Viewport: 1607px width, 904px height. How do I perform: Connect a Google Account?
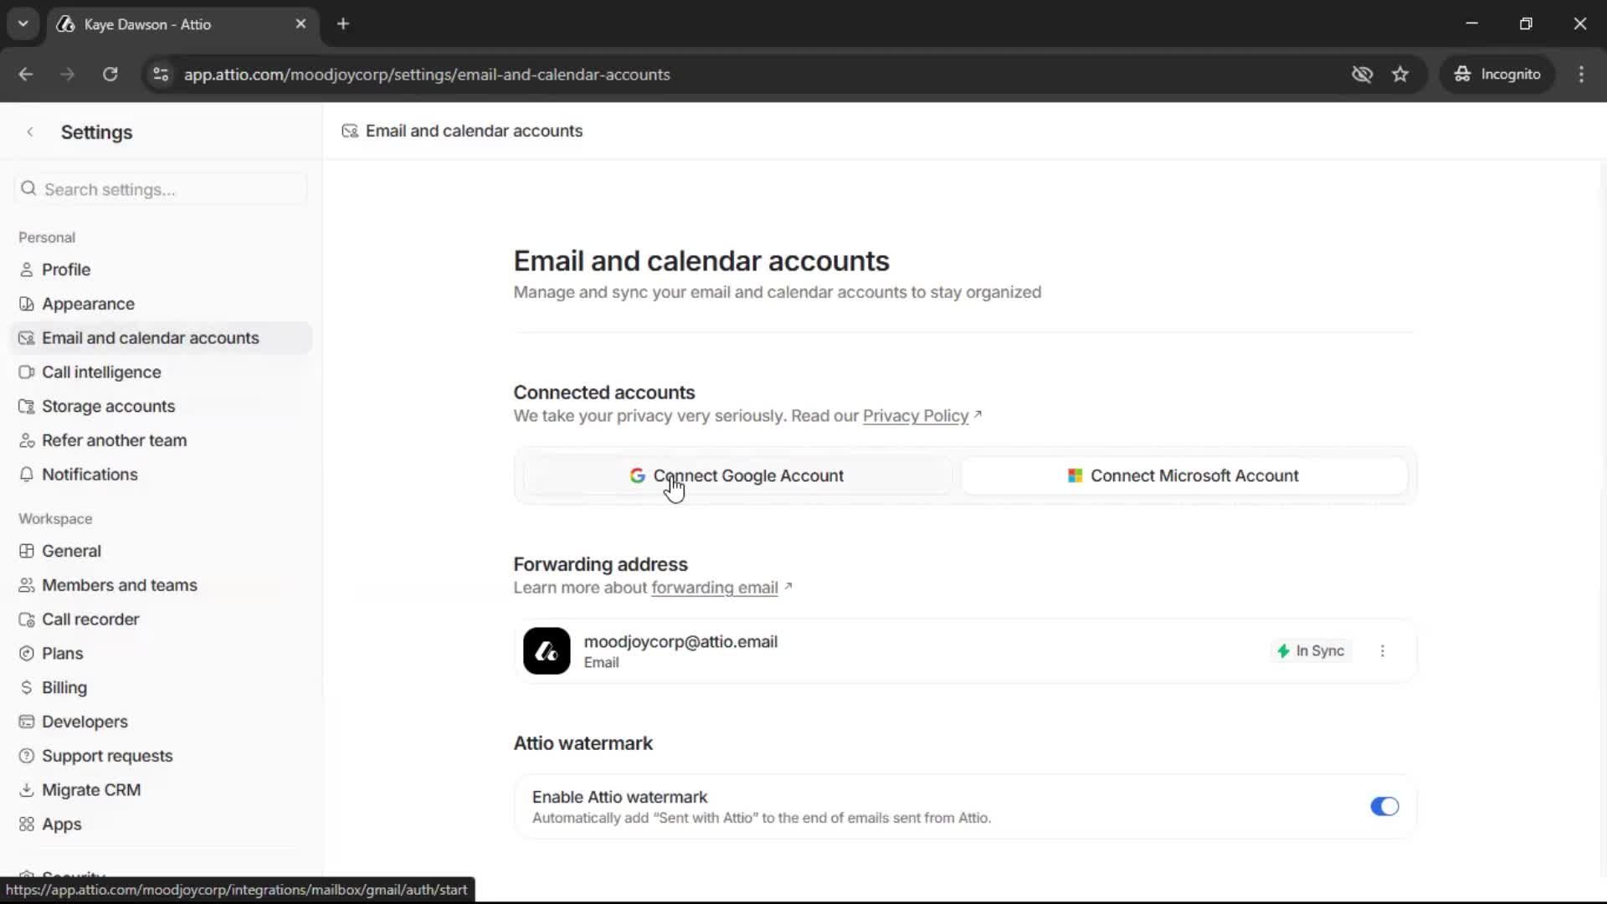coord(737,475)
